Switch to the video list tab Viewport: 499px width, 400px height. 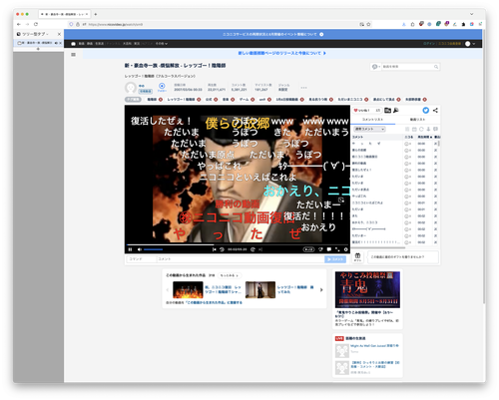click(417, 120)
